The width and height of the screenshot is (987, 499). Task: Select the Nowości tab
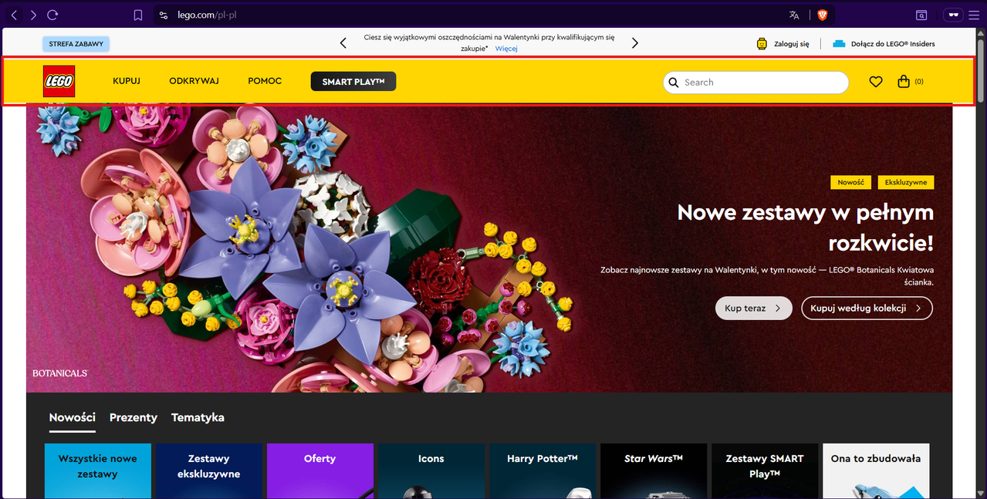[x=73, y=417]
